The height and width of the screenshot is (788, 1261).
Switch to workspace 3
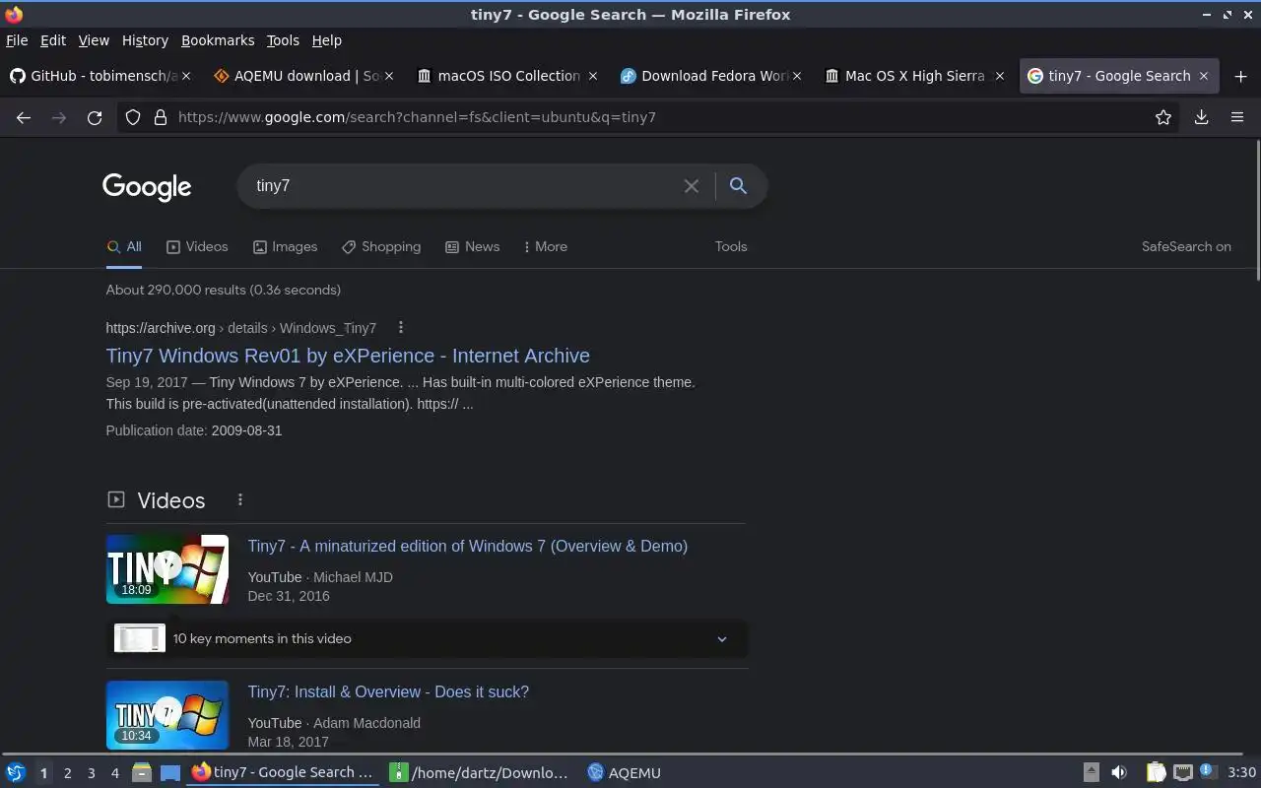91,773
